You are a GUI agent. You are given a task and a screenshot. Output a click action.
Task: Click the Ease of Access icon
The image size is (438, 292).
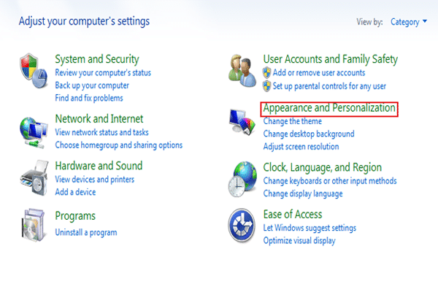pyautogui.click(x=242, y=225)
